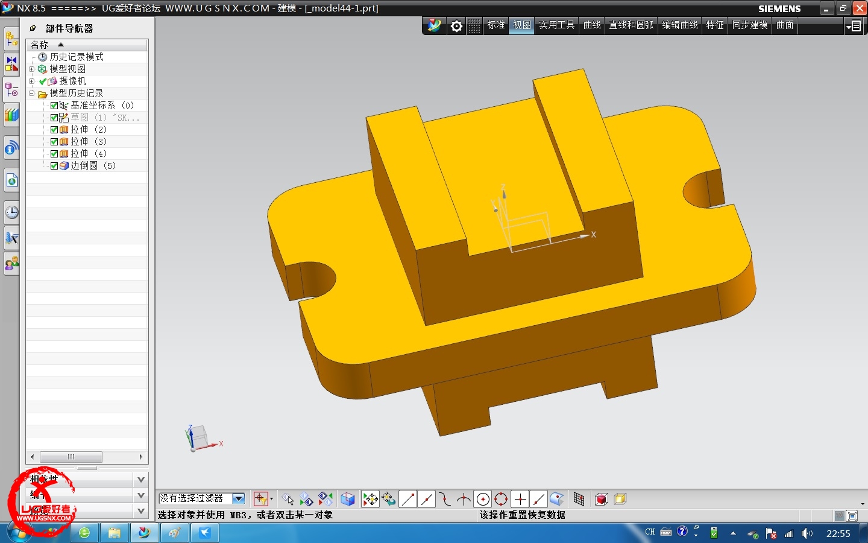This screenshot has width=868, height=543.
Task: Switch to the 实用工具 toolbar tab
Action: click(x=557, y=25)
